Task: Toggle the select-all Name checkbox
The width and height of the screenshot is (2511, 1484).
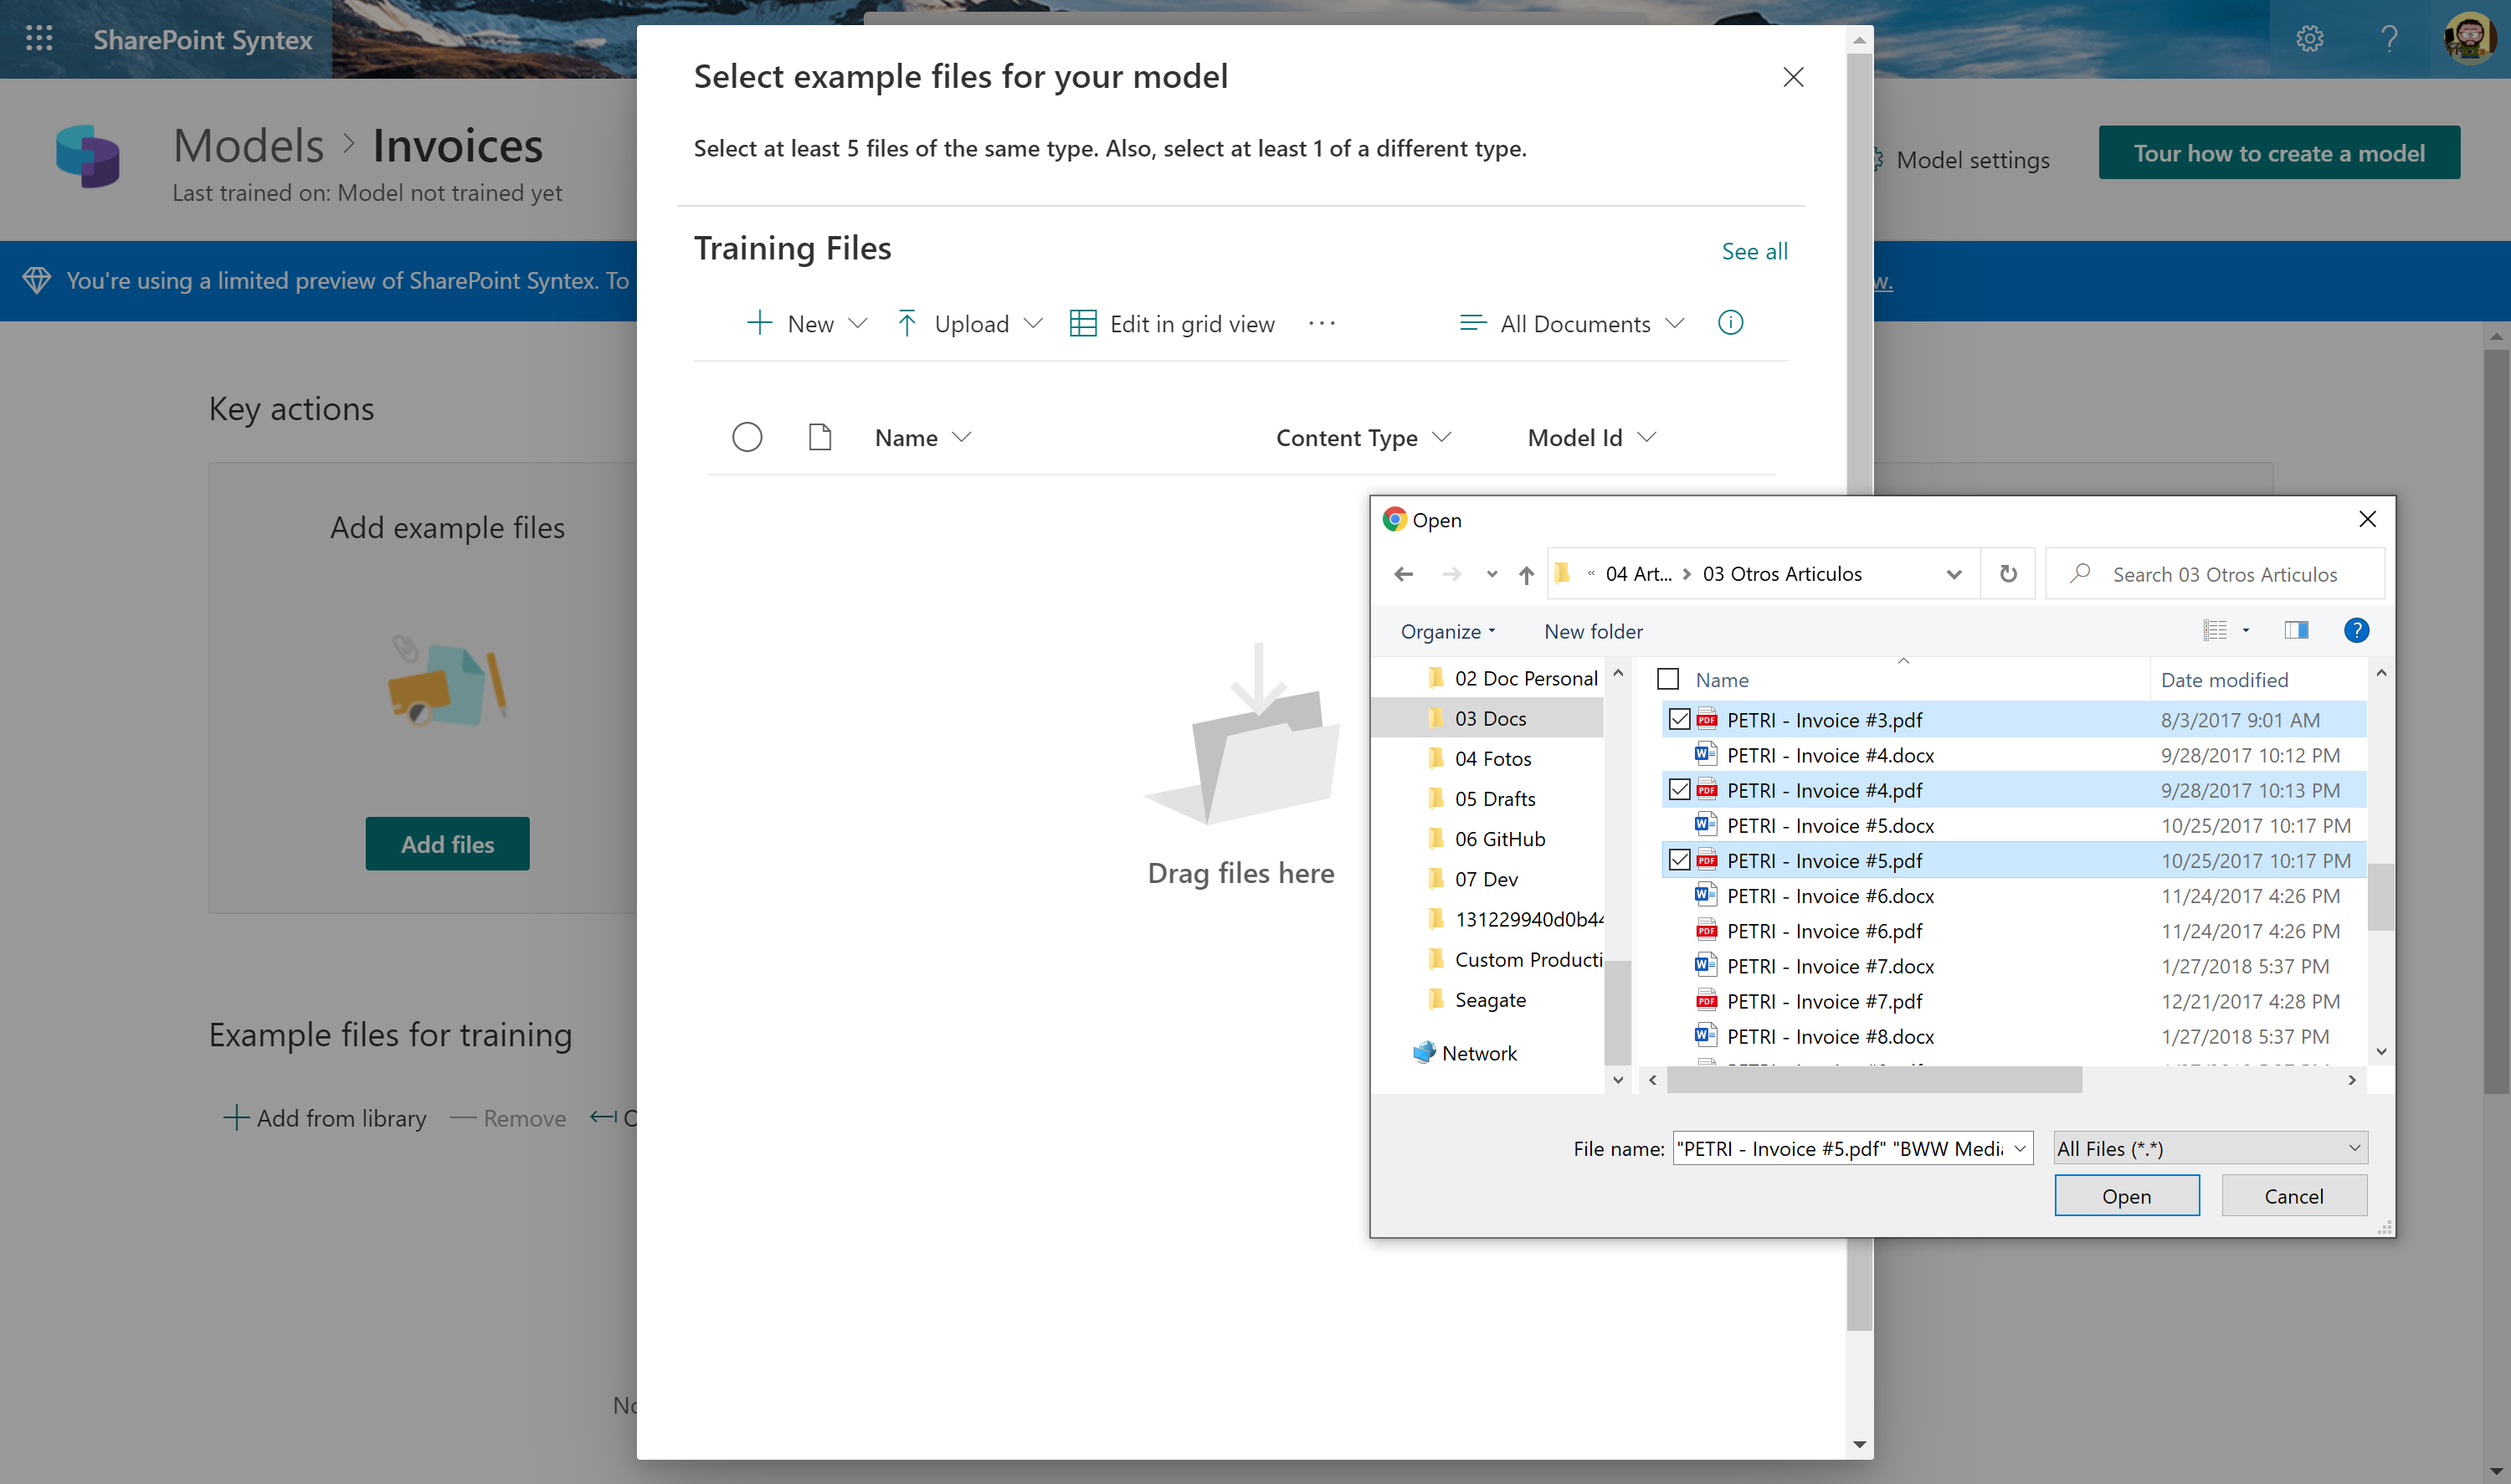Action: click(1667, 679)
